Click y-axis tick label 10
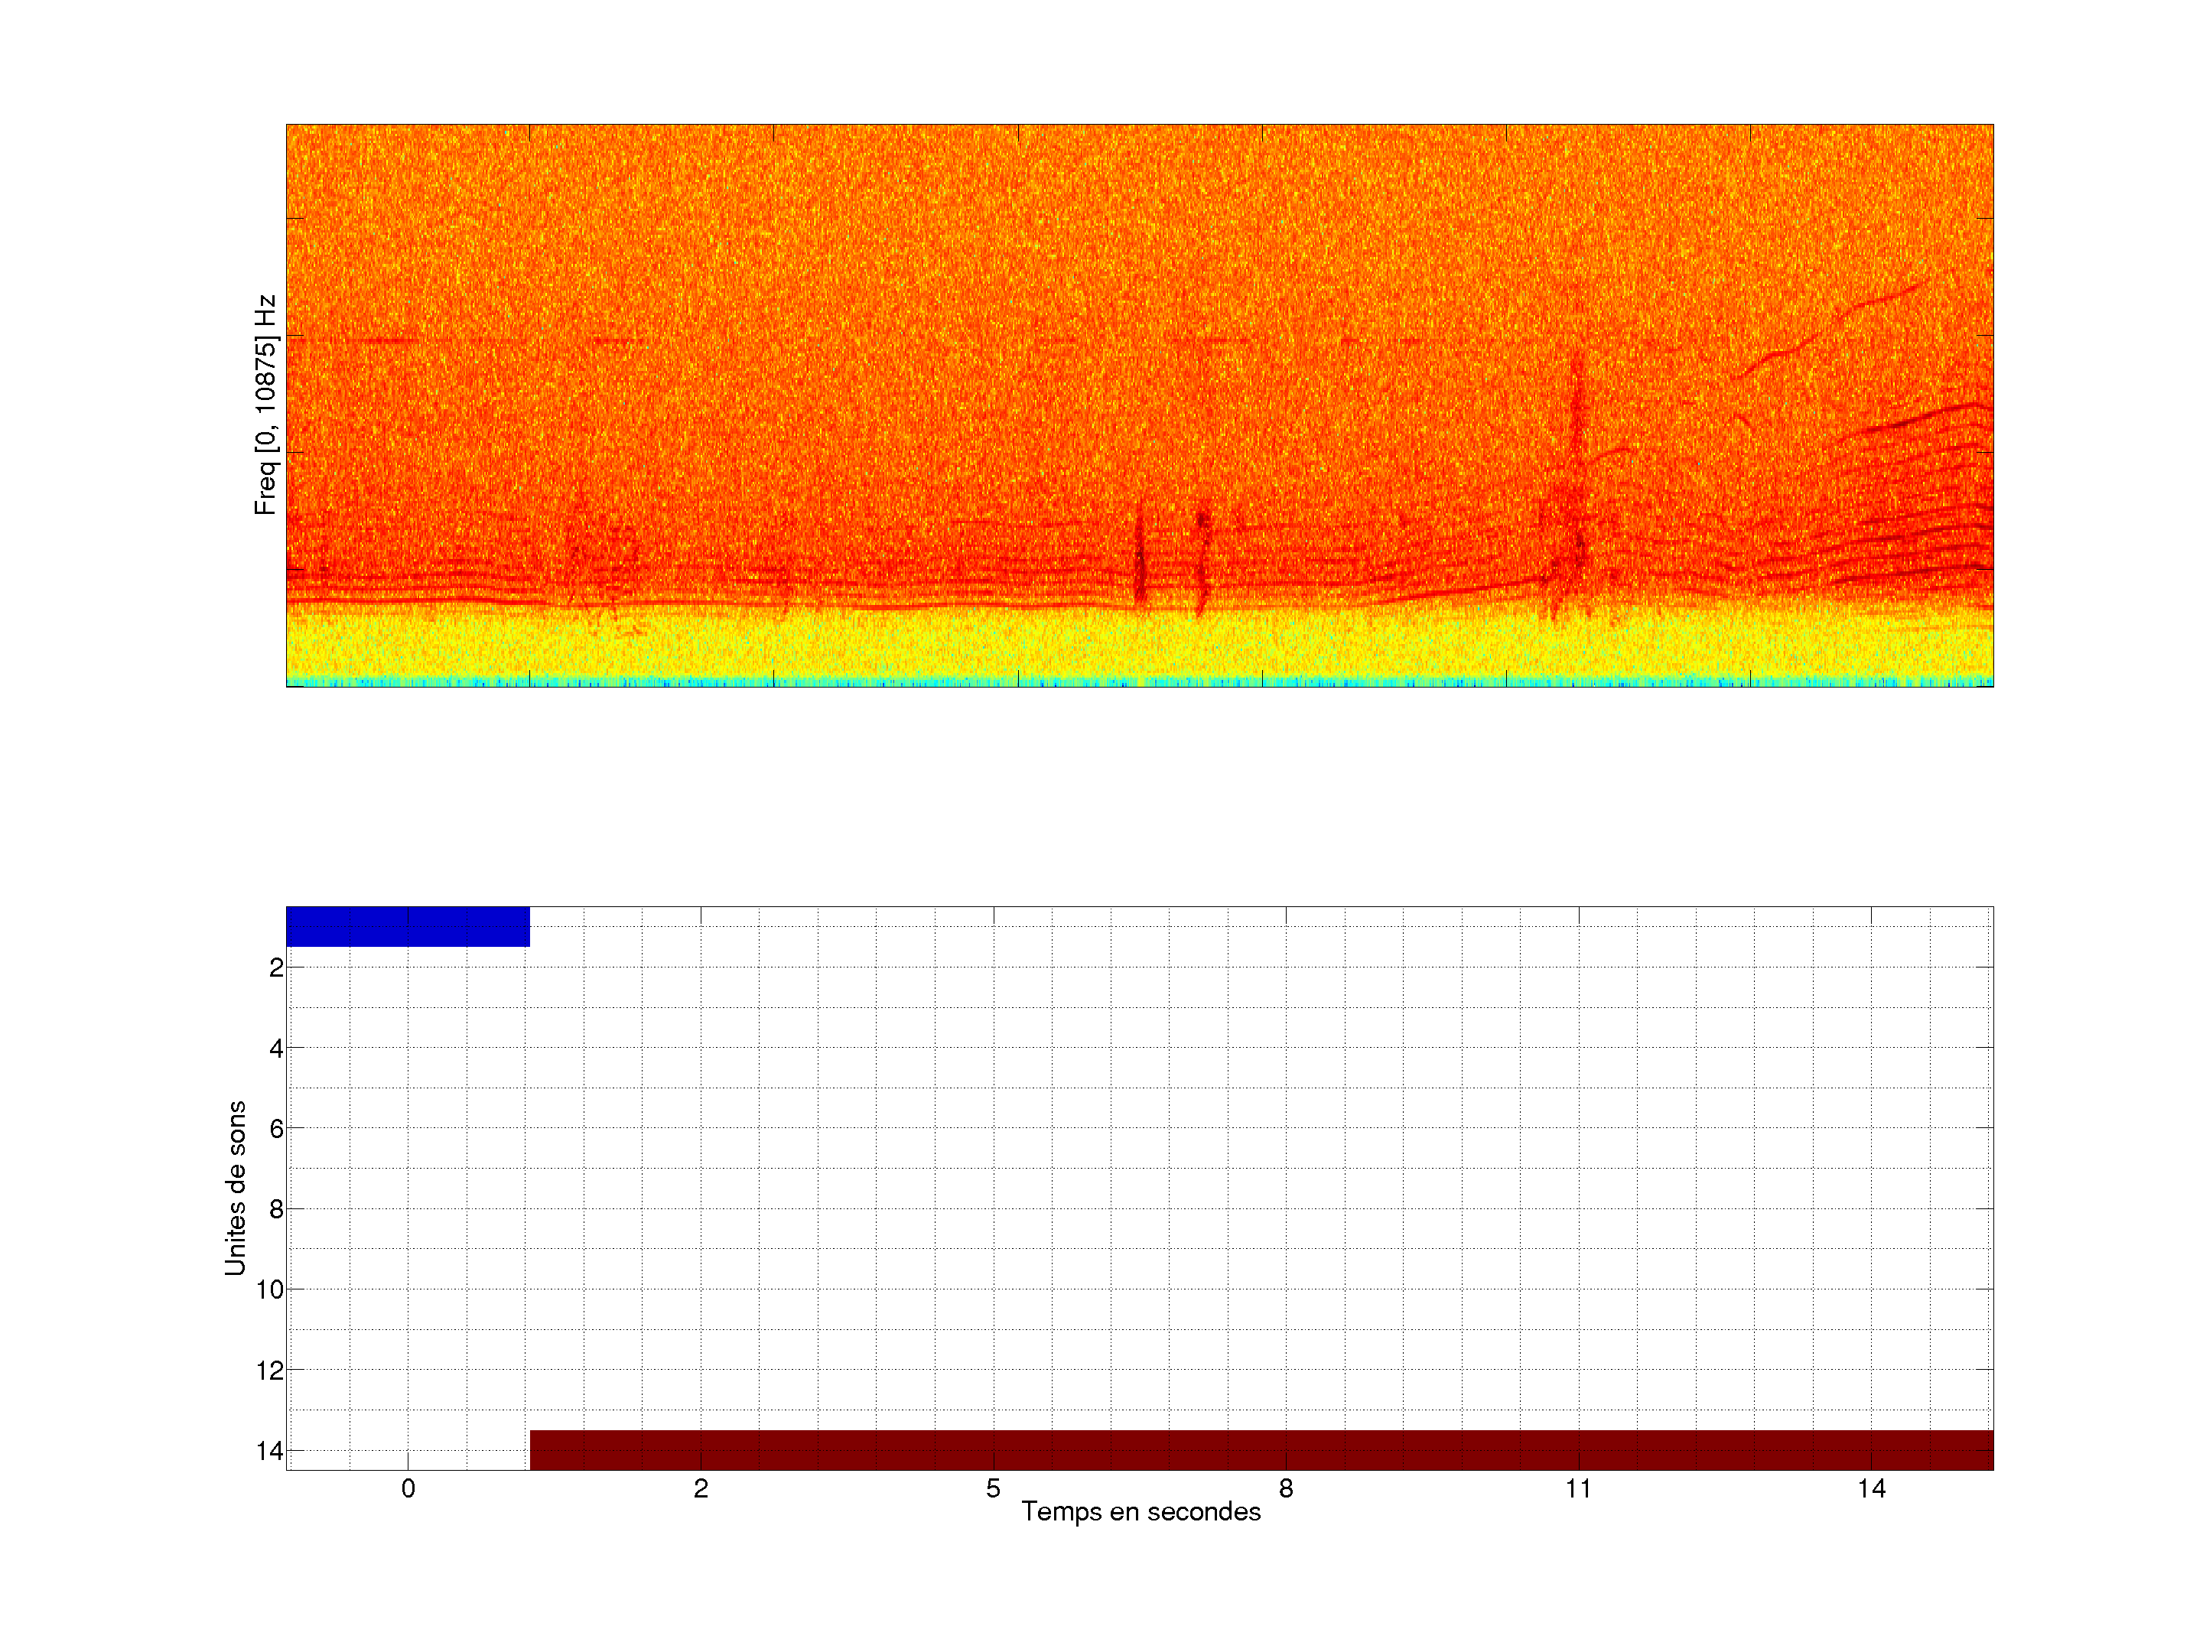The width and height of the screenshot is (2203, 1652). (x=270, y=1289)
